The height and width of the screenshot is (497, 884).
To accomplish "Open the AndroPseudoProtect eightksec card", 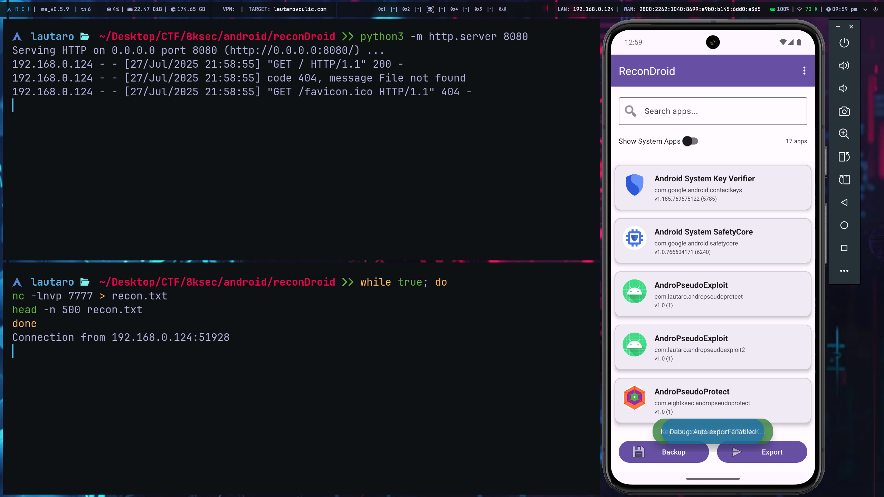I will coord(713,401).
